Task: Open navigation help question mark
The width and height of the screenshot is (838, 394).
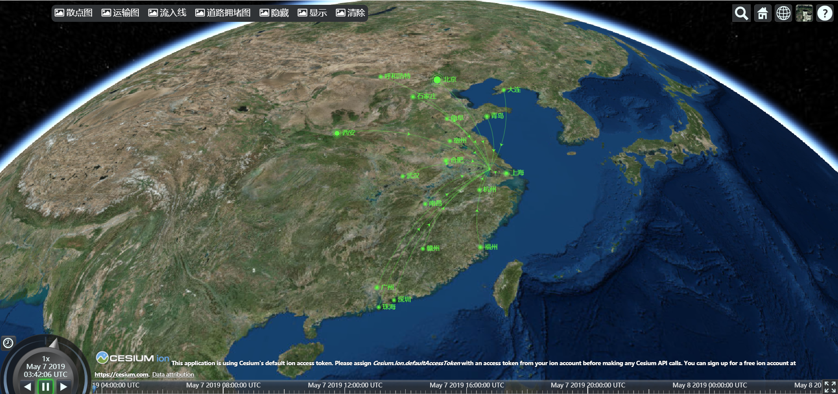Action: point(825,13)
